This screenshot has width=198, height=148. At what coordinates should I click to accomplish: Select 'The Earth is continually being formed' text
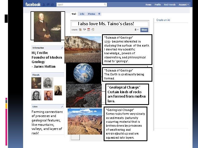pyautogui.click(x=124, y=76)
